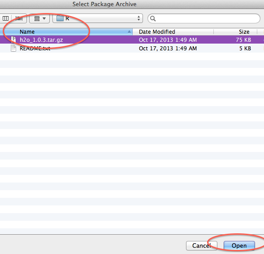Open the selected package archive
Screen dimensions: 264x254
coord(239,245)
